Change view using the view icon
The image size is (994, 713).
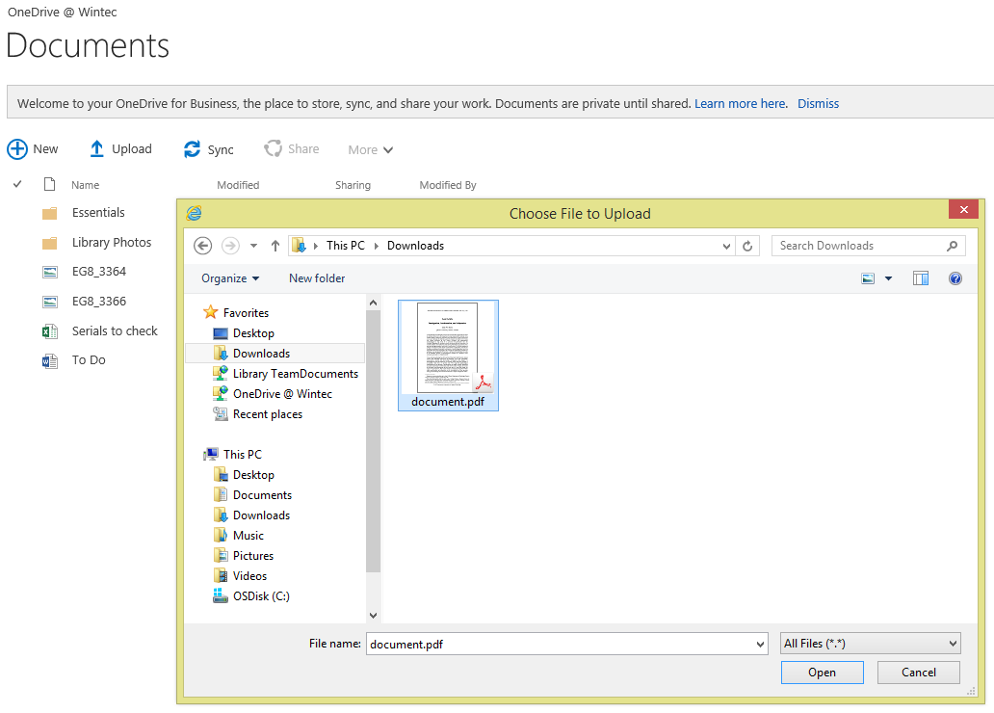point(868,278)
